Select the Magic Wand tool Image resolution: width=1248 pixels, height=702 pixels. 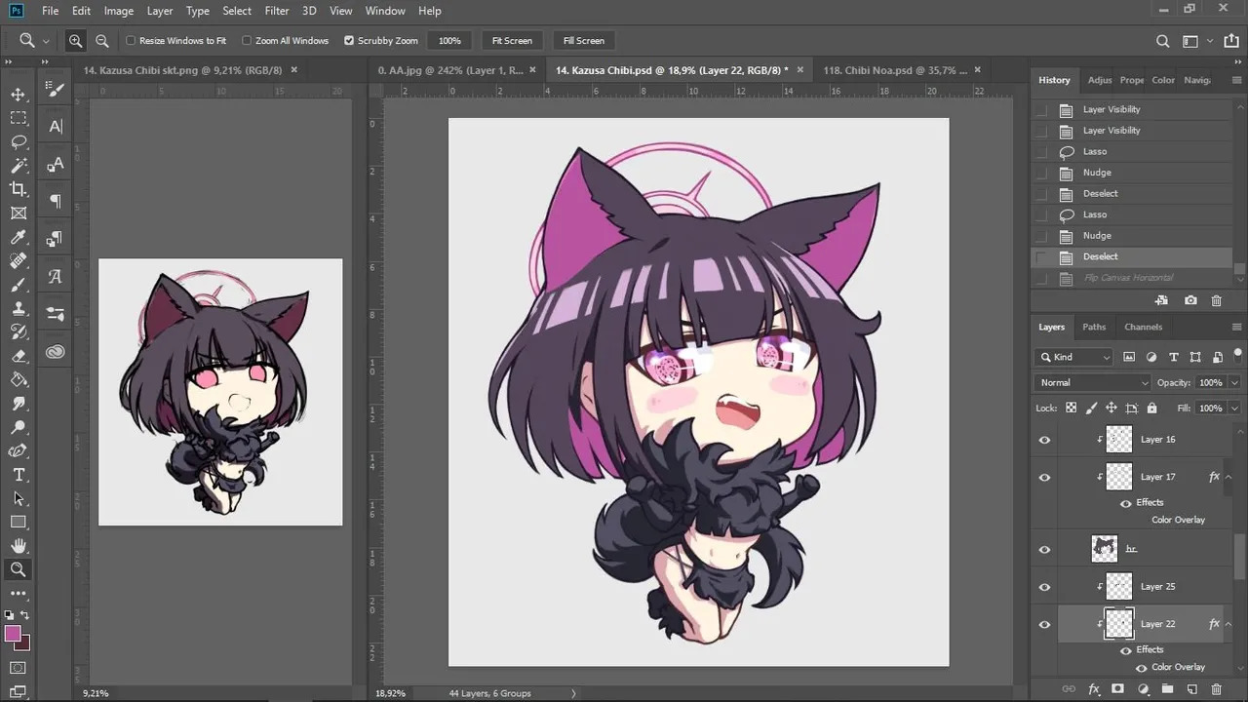click(x=18, y=166)
